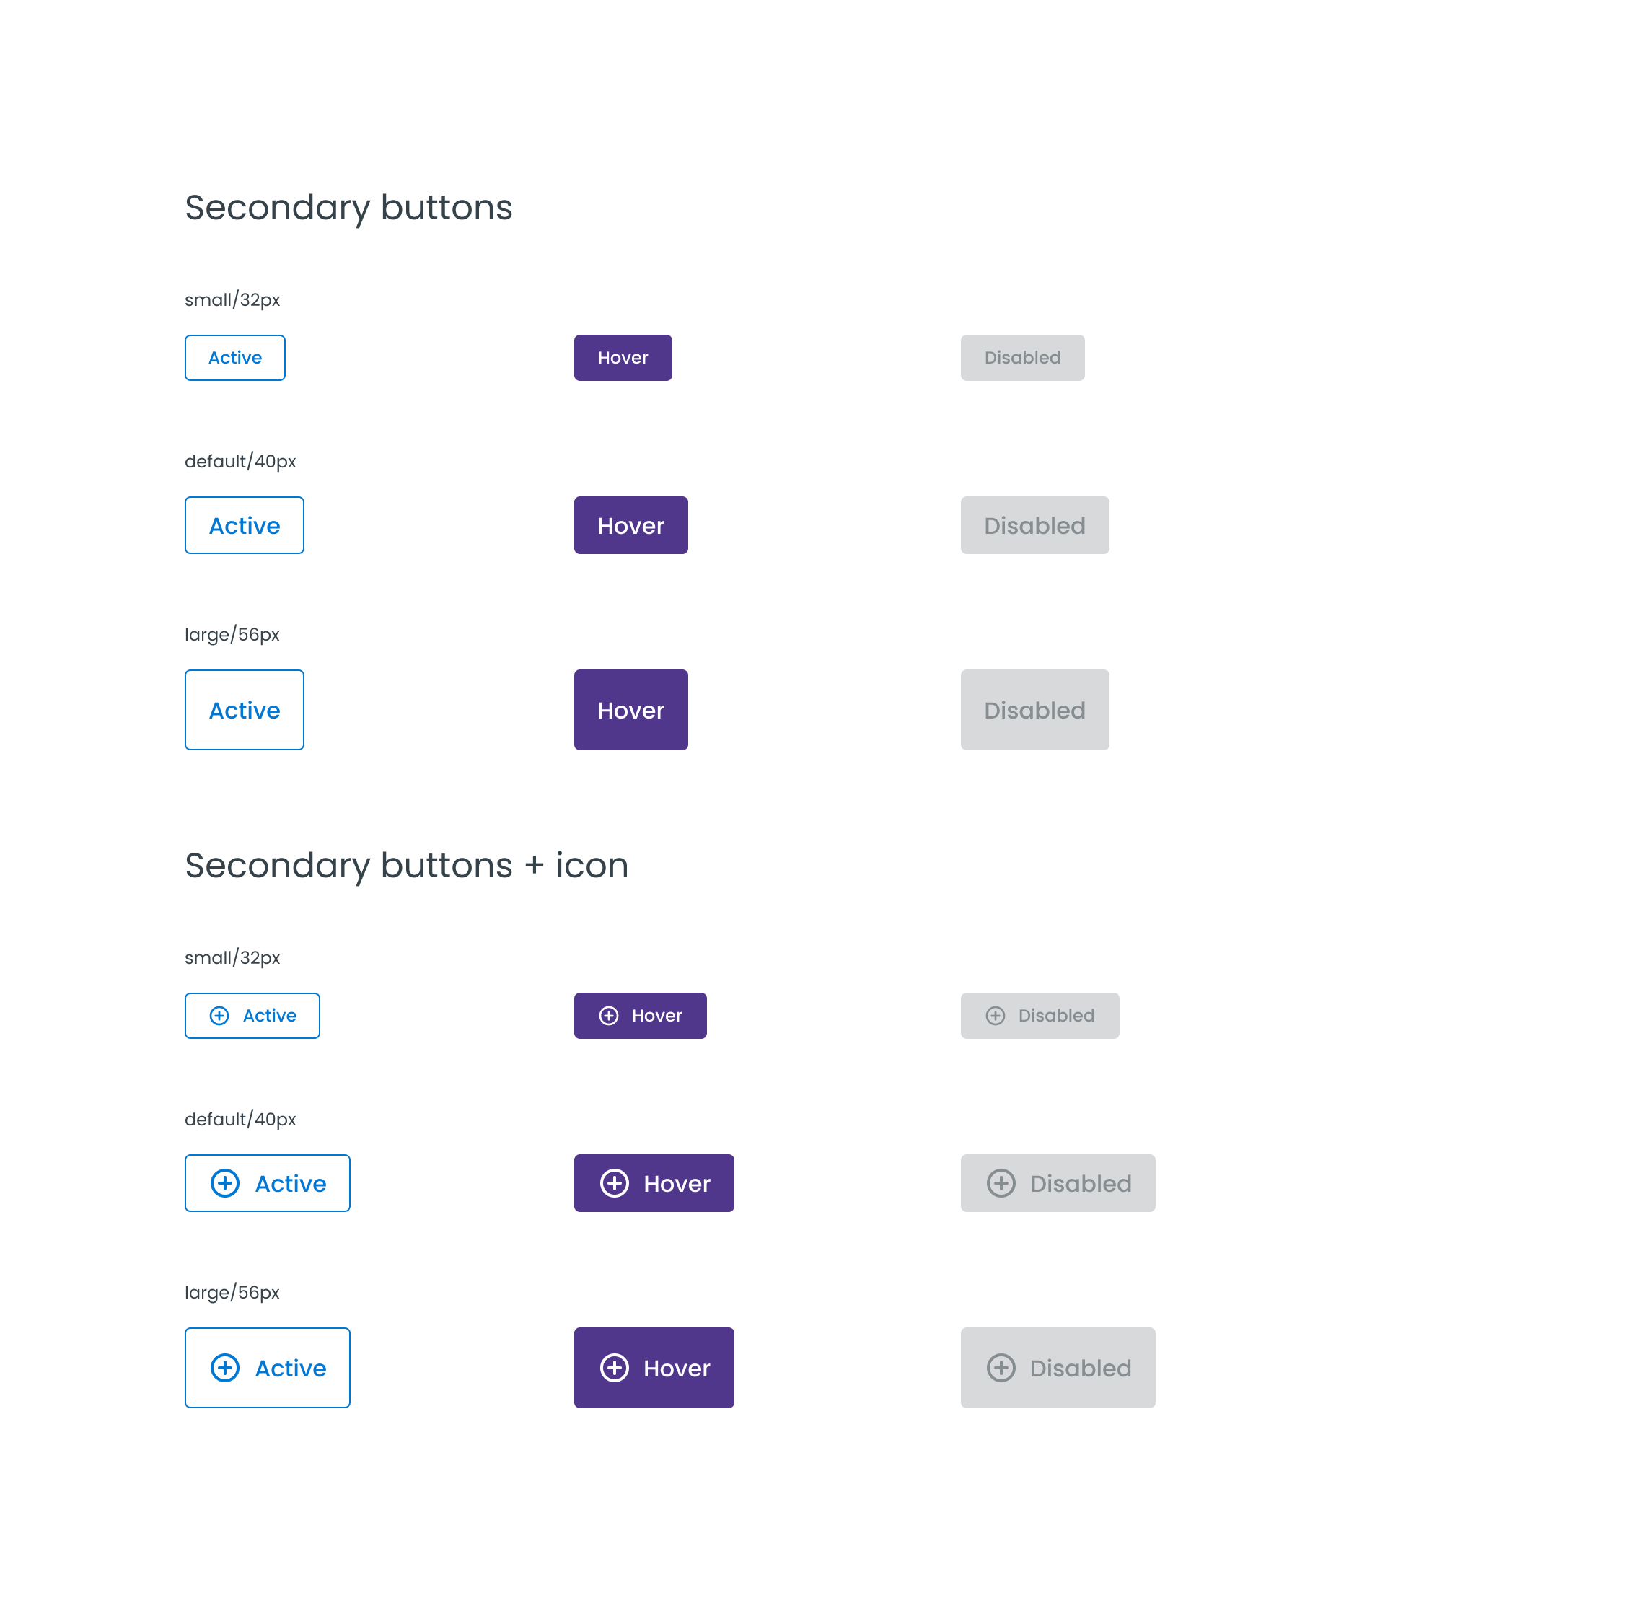Click plus icon in small Hover button
Screen dimensions: 1639x1616
click(x=608, y=1015)
